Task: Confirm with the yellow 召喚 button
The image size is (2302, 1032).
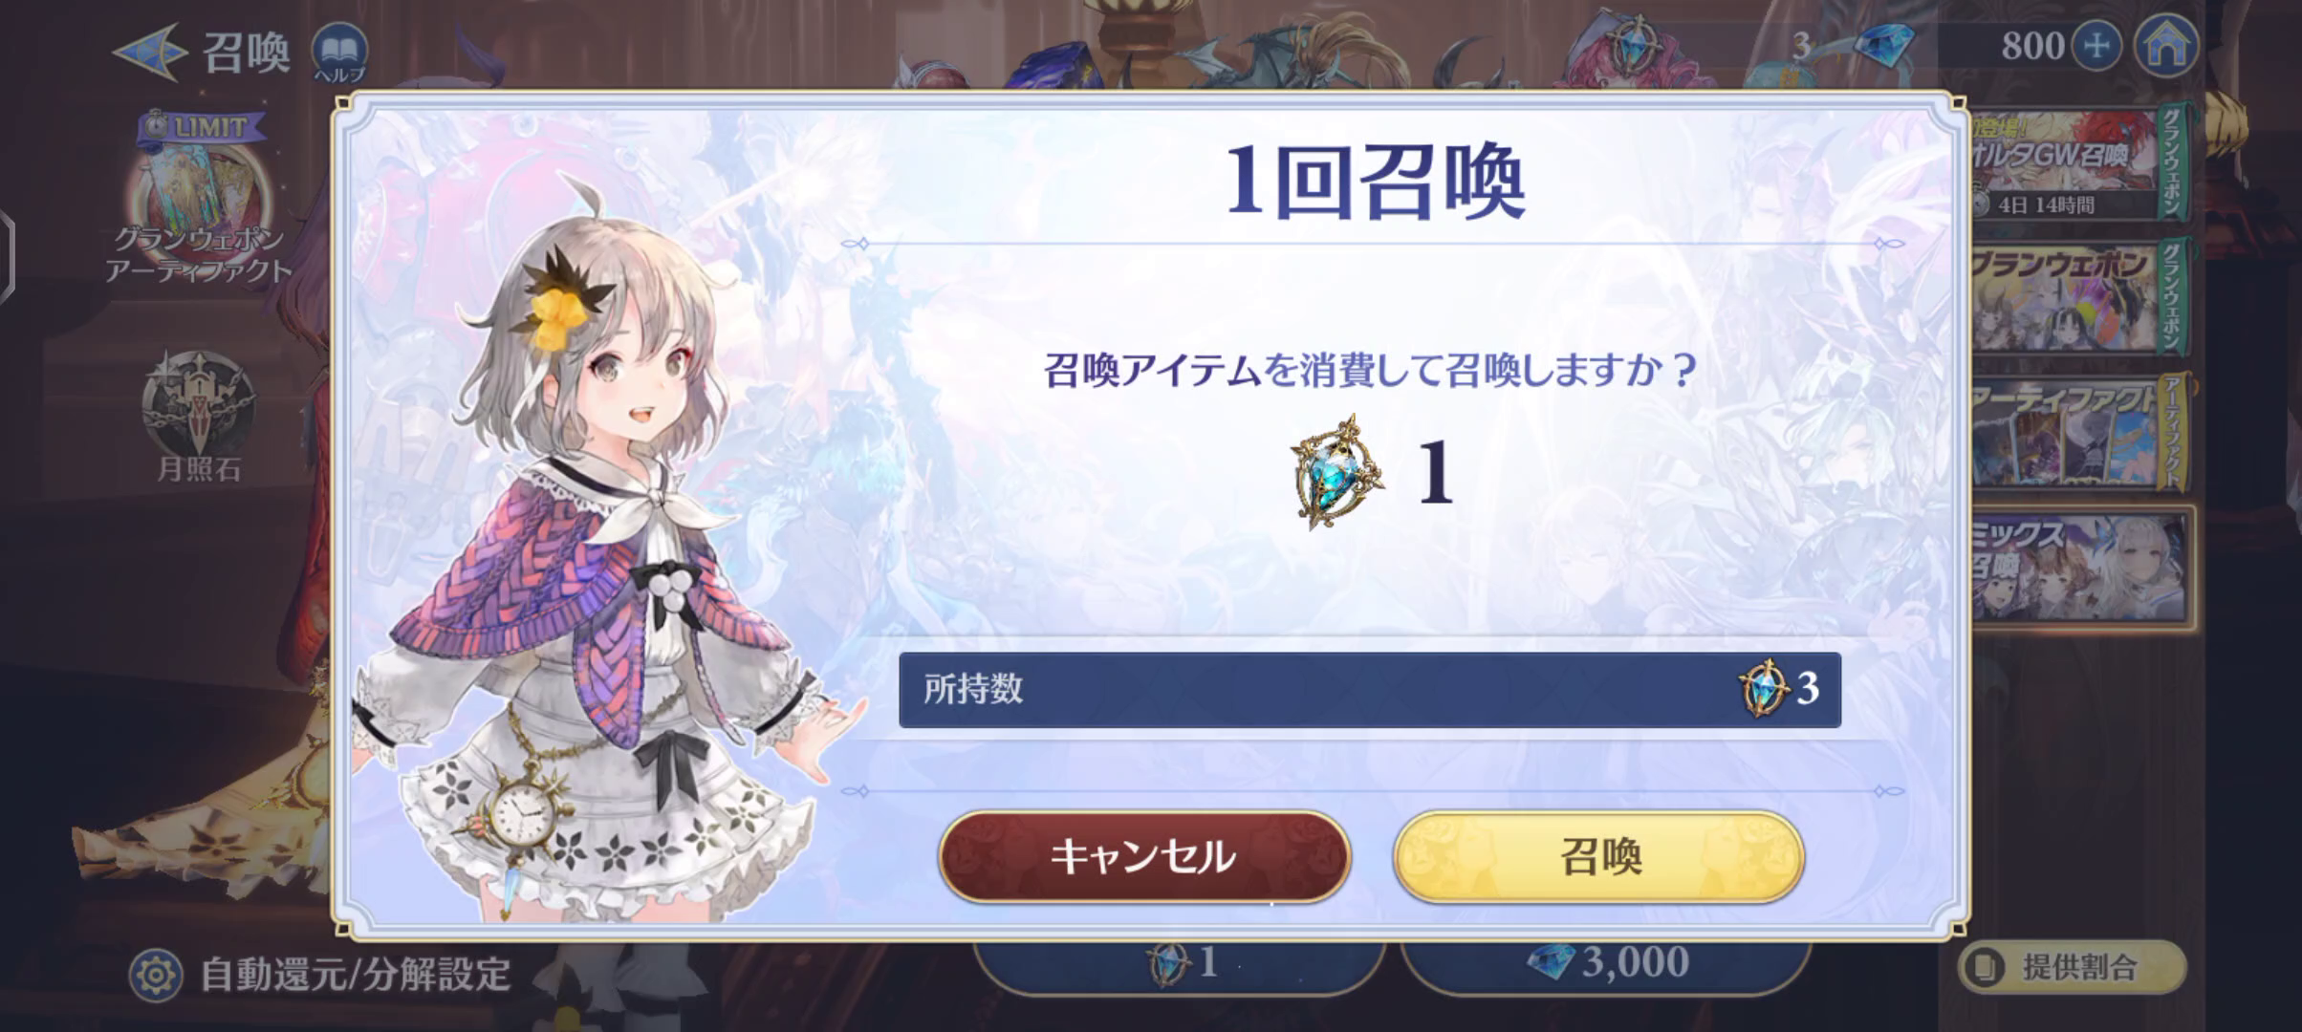Action: click(1598, 856)
